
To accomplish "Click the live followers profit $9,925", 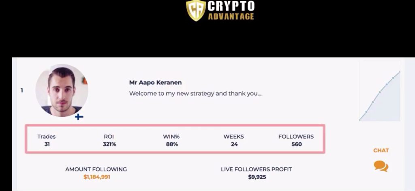I will (257, 177).
